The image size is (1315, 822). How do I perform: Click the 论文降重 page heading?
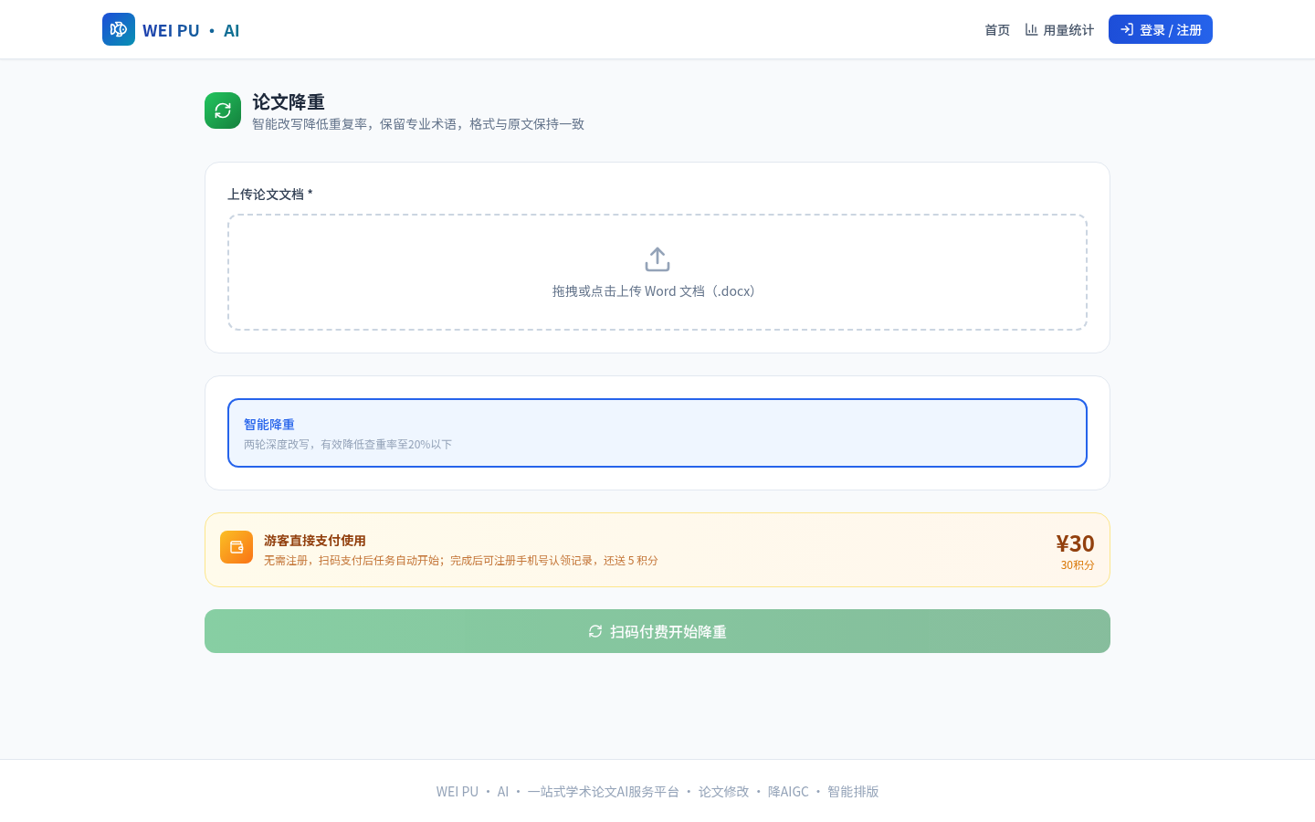289,101
